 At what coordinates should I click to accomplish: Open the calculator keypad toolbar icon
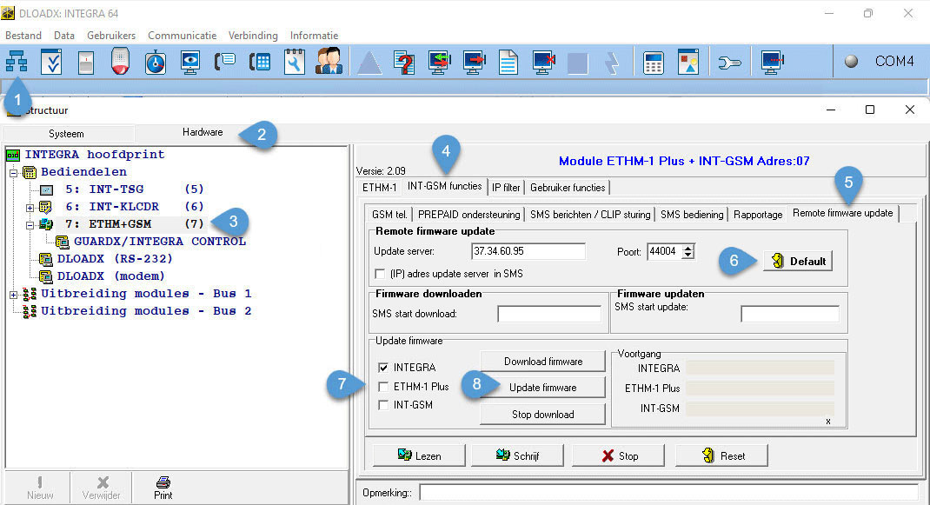[653, 62]
